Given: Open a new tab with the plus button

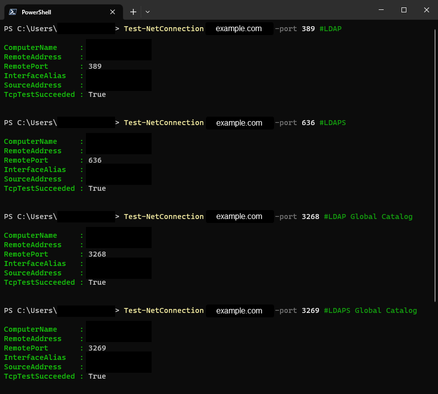Looking at the screenshot, I should 133,12.
